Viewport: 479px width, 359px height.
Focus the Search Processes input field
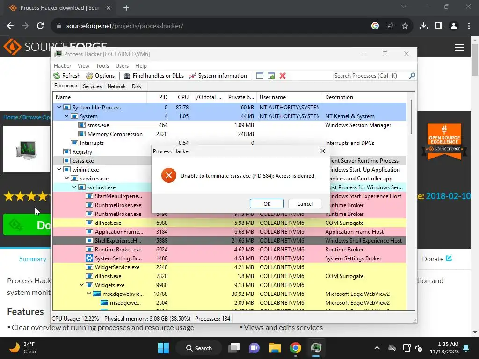pos(370,76)
